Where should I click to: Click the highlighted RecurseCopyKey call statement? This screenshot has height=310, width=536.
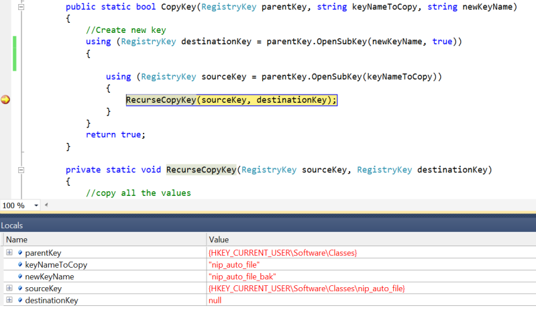[x=231, y=100]
